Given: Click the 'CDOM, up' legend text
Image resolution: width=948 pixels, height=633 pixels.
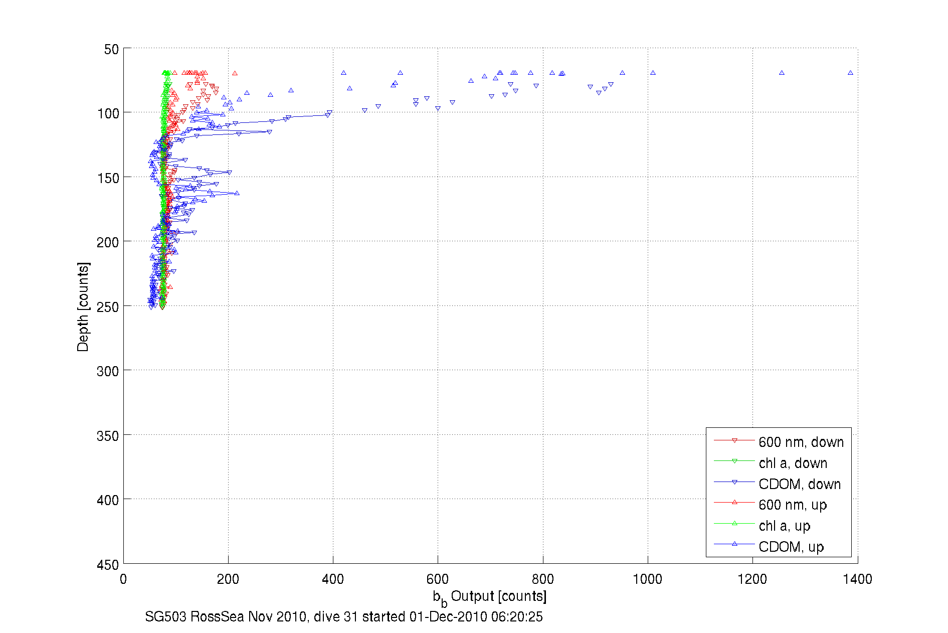Looking at the screenshot, I should click(791, 547).
